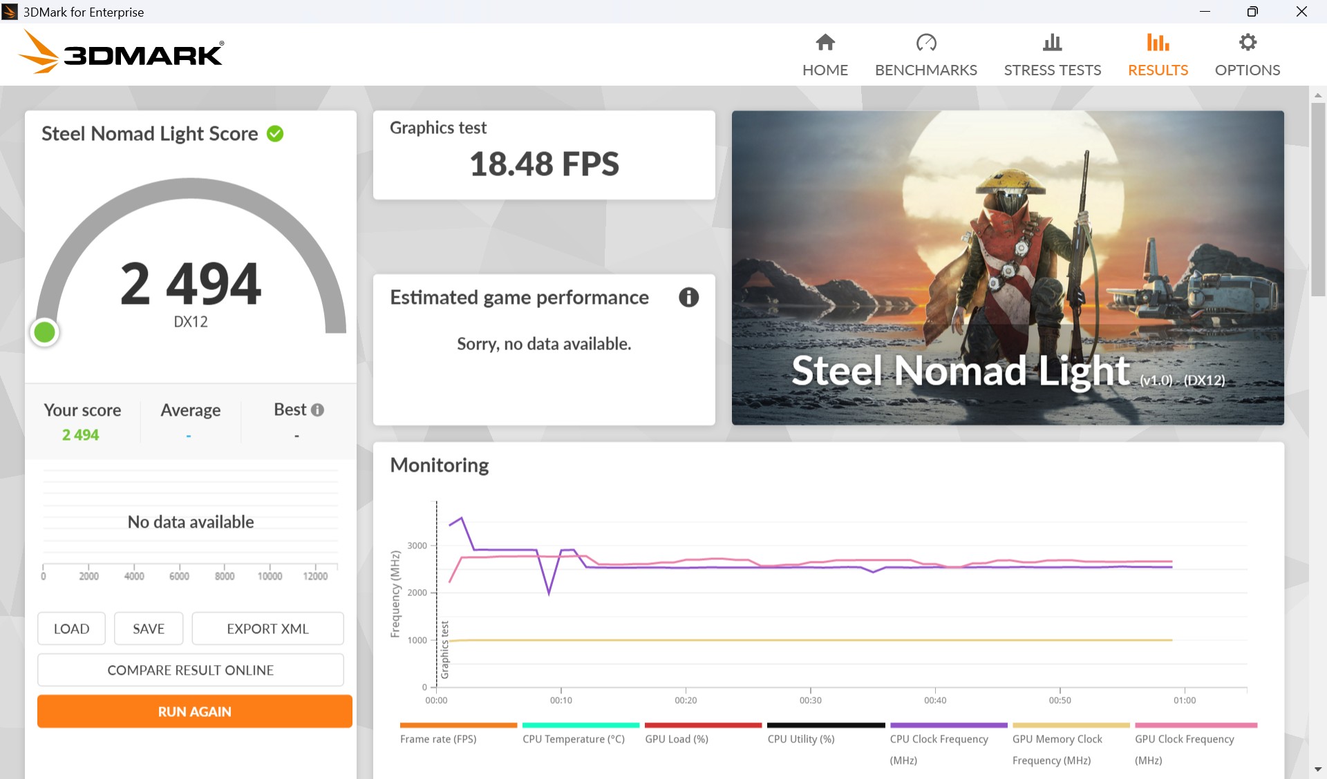1327x779 pixels.
Task: Click the green valid score checkmark
Action: tap(275, 134)
